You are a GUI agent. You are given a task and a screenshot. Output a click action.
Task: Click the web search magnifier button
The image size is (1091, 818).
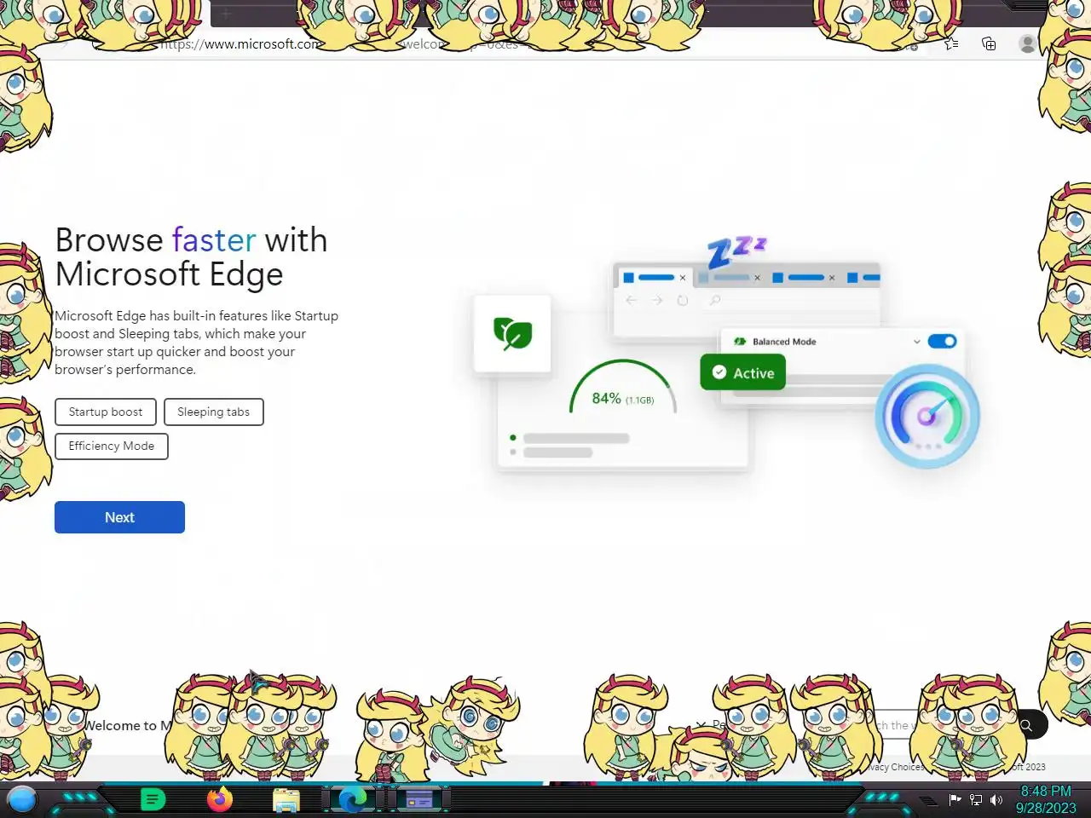pyautogui.click(x=1026, y=725)
